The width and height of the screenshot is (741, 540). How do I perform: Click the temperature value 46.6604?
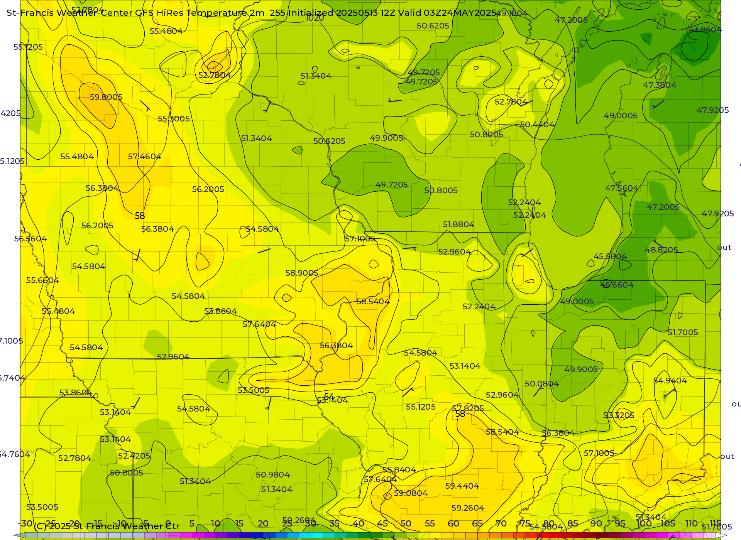(617, 285)
